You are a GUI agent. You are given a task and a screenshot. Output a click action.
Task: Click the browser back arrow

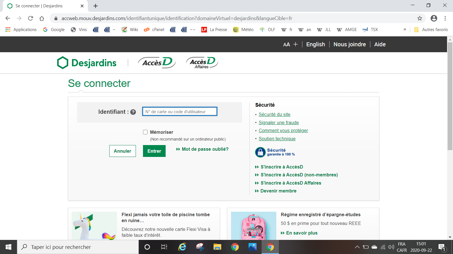tap(8, 18)
